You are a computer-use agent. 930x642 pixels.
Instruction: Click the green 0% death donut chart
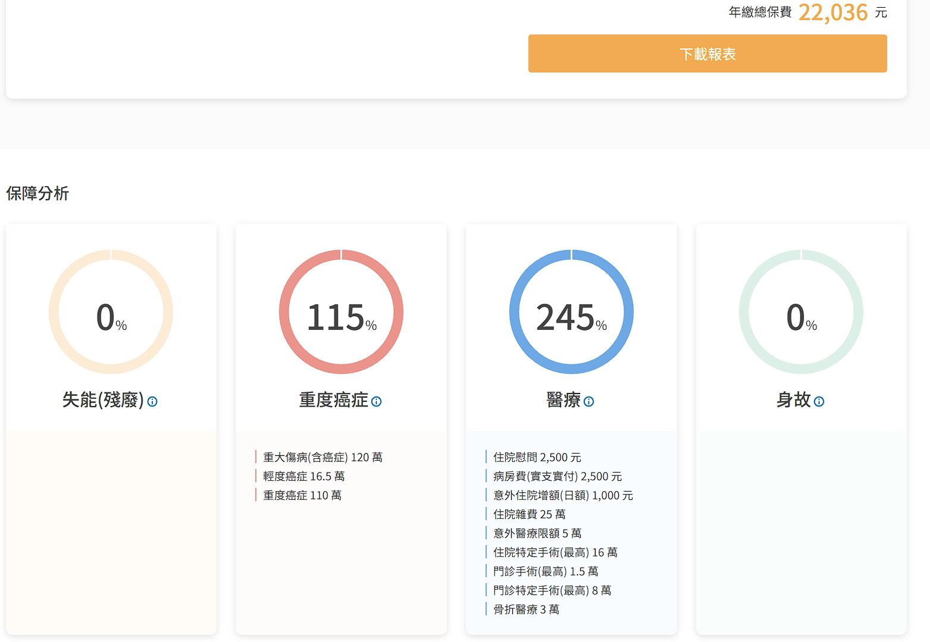pos(801,312)
